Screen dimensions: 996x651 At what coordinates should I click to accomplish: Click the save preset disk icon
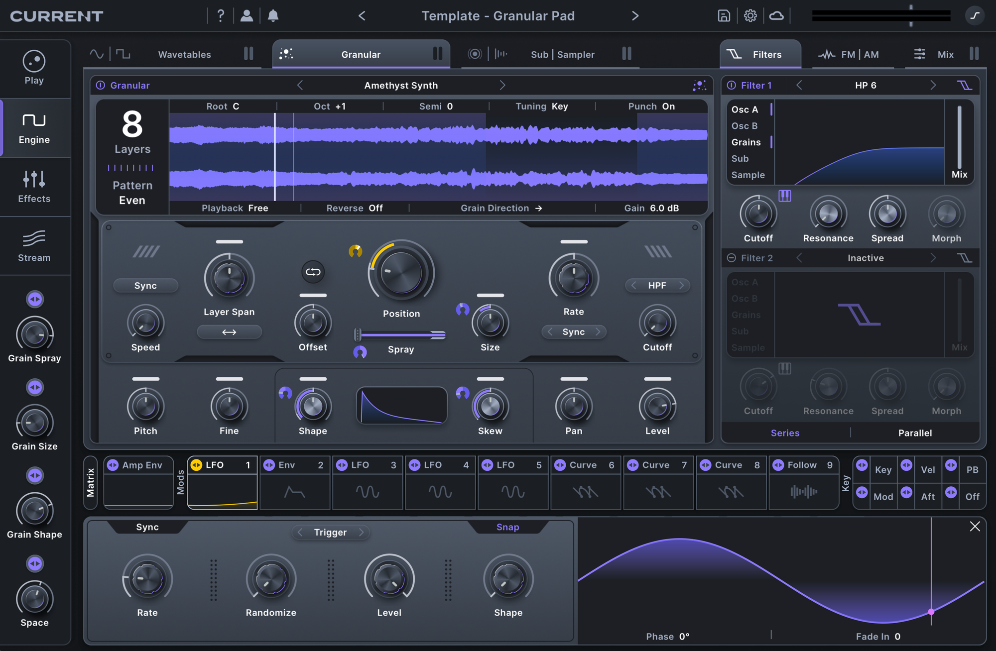click(724, 16)
